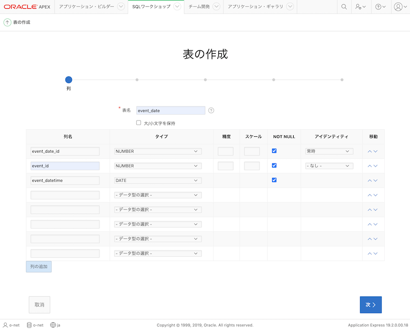This screenshot has width=410, height=329.
Task: Click the up-arrow icon beside 表の作成
Action: pyautogui.click(x=7, y=23)
